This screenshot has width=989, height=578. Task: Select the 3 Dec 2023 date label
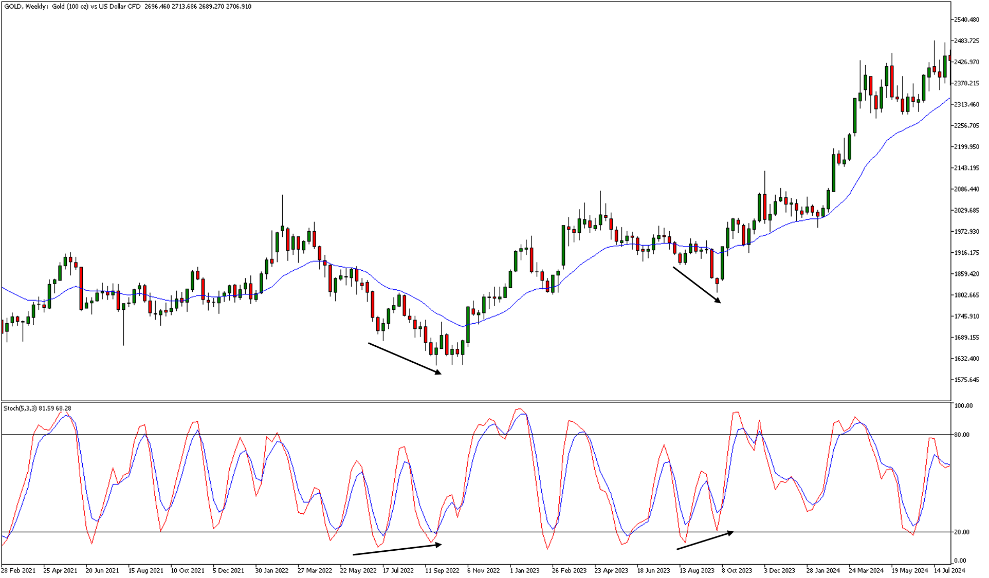[780, 570]
